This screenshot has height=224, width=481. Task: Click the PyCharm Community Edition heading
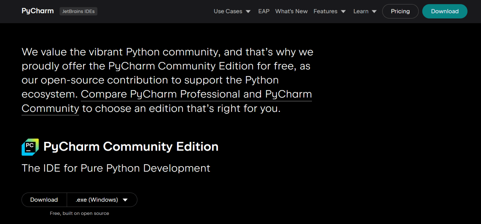click(130, 146)
